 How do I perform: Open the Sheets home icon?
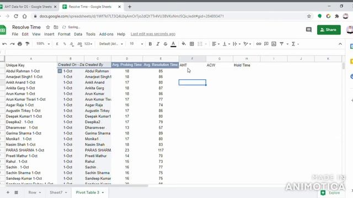[3, 30]
